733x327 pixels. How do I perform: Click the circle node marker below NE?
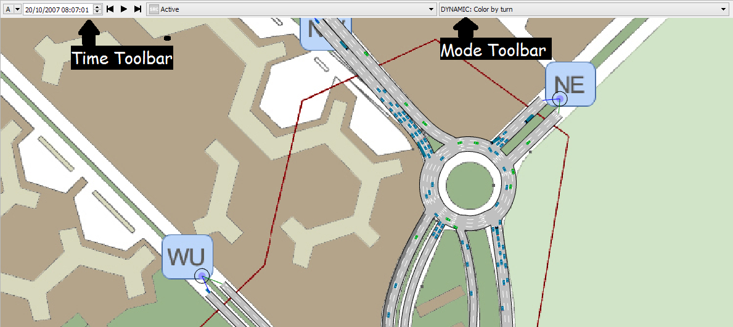(x=560, y=99)
